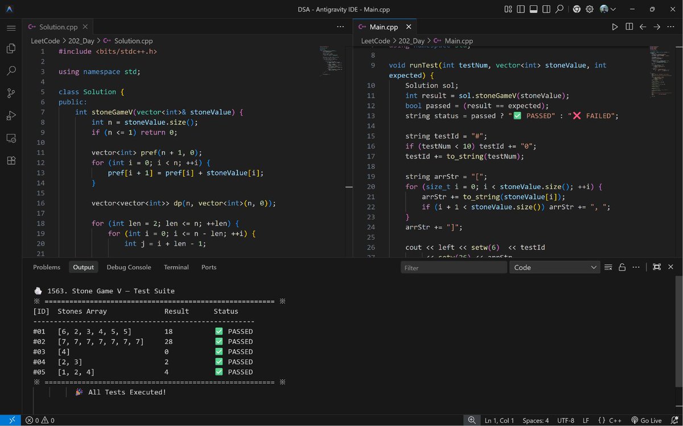
Task: Click test row #02 in the output
Action: point(143,341)
